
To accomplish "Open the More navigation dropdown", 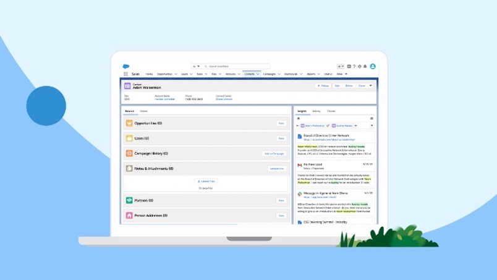I will pos(342,74).
